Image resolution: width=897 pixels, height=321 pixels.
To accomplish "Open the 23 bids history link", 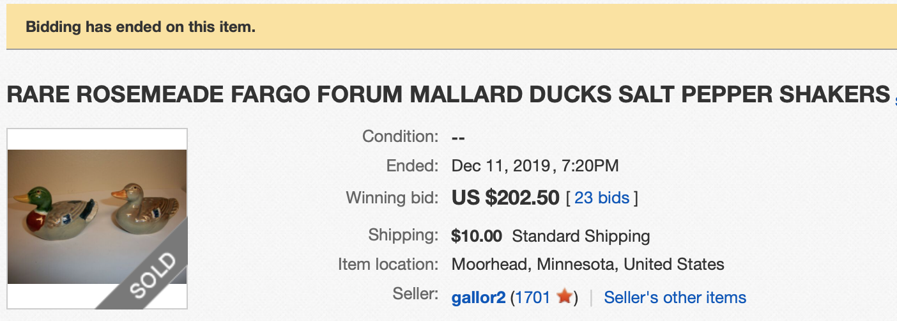I will (602, 198).
